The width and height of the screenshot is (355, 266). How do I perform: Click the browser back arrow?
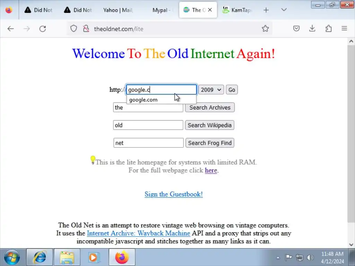(x=11, y=29)
